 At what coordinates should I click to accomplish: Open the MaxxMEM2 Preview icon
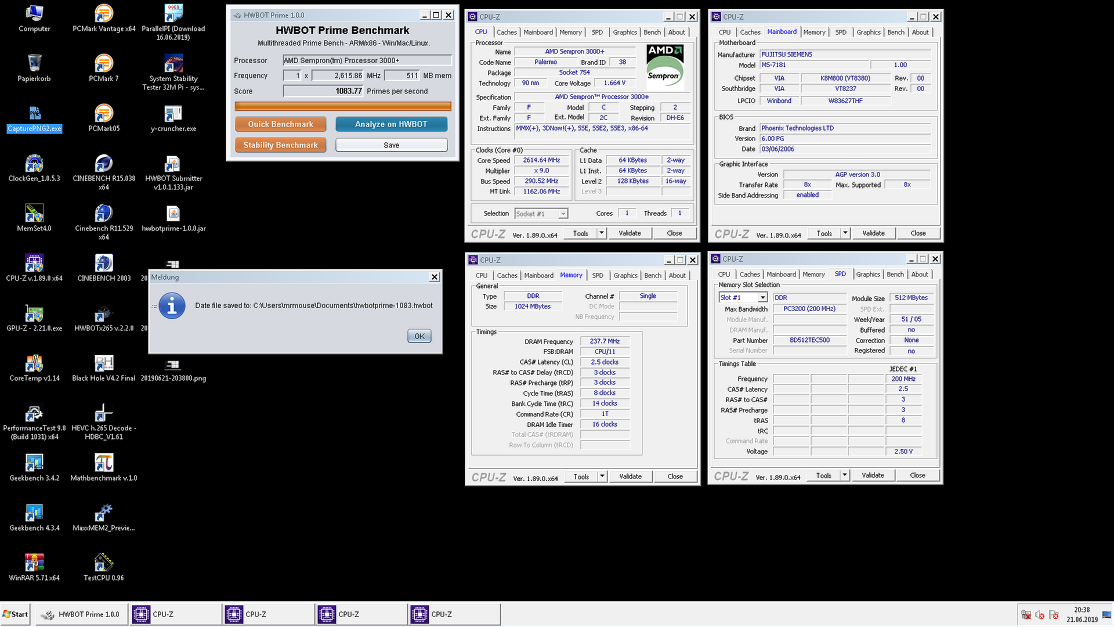[x=104, y=518]
